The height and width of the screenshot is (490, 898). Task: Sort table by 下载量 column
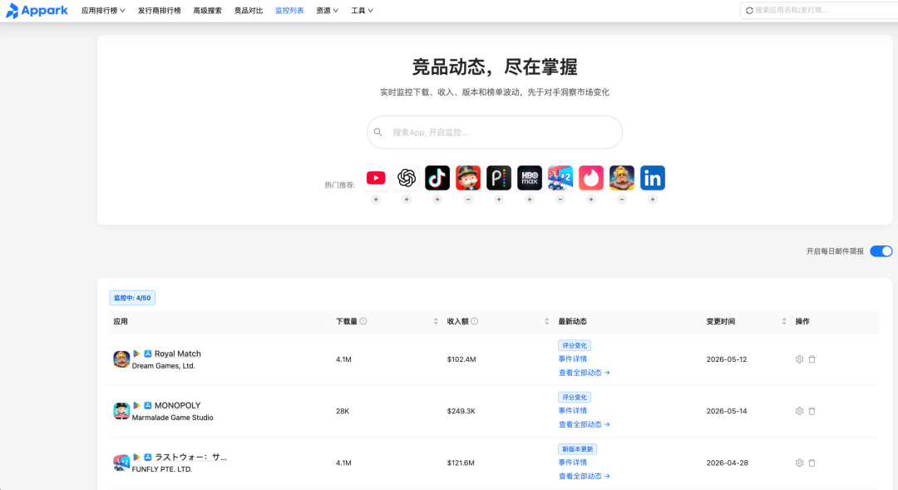(436, 321)
